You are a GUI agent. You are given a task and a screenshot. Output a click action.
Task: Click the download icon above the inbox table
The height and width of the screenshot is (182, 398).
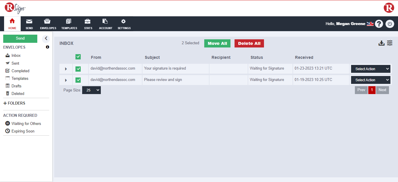[x=381, y=43]
